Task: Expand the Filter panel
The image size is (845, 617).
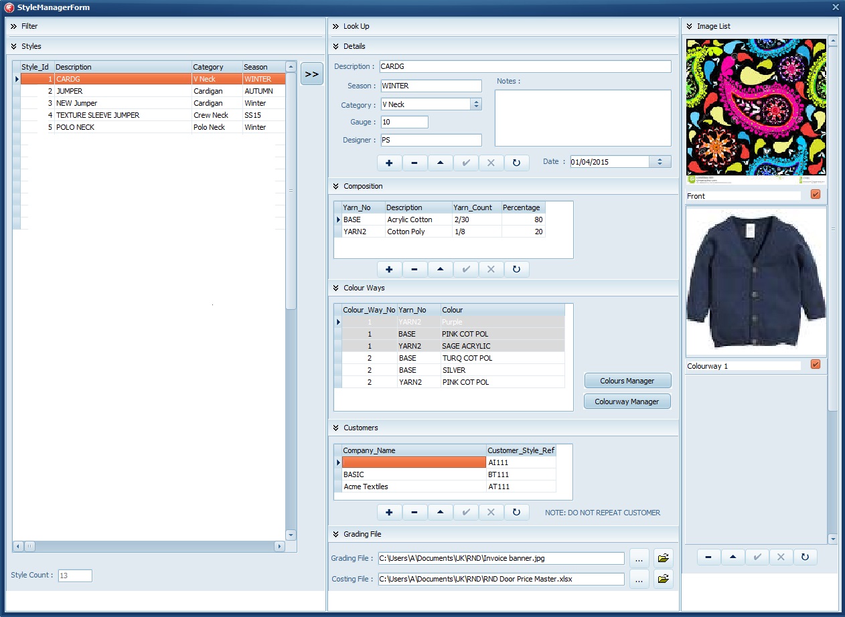Action: [x=13, y=26]
